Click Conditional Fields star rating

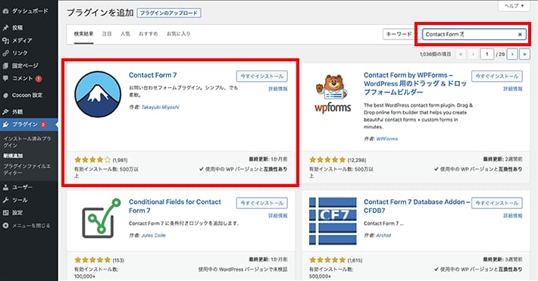click(x=92, y=260)
